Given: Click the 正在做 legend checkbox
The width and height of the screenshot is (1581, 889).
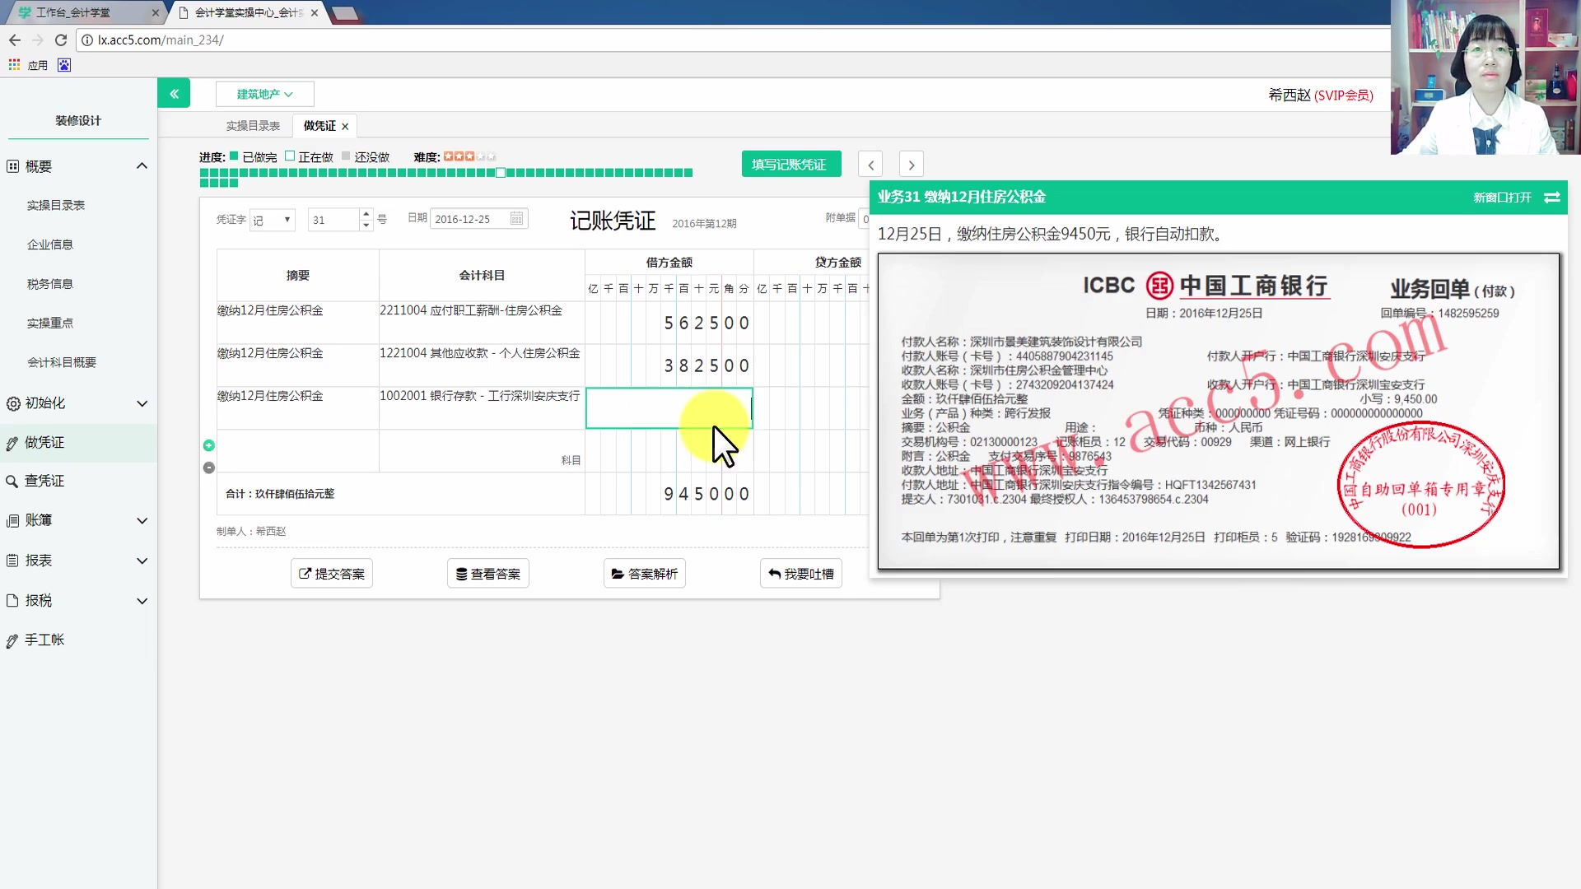Looking at the screenshot, I should (290, 156).
